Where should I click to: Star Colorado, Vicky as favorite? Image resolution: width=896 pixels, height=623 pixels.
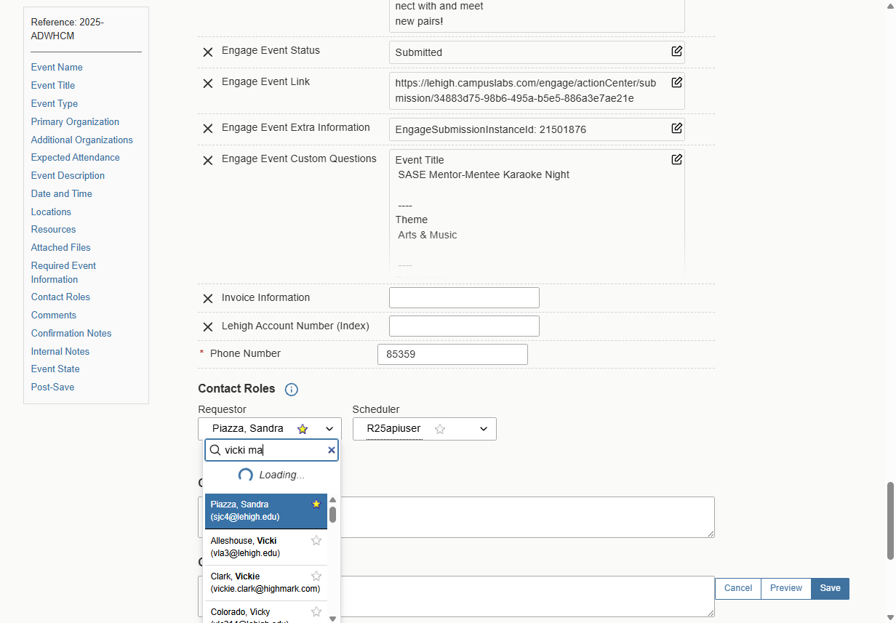click(316, 611)
